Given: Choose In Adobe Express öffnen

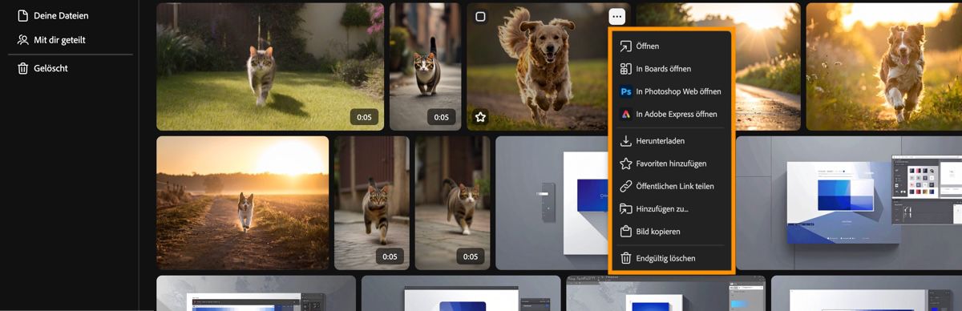Looking at the screenshot, I should pos(672,114).
